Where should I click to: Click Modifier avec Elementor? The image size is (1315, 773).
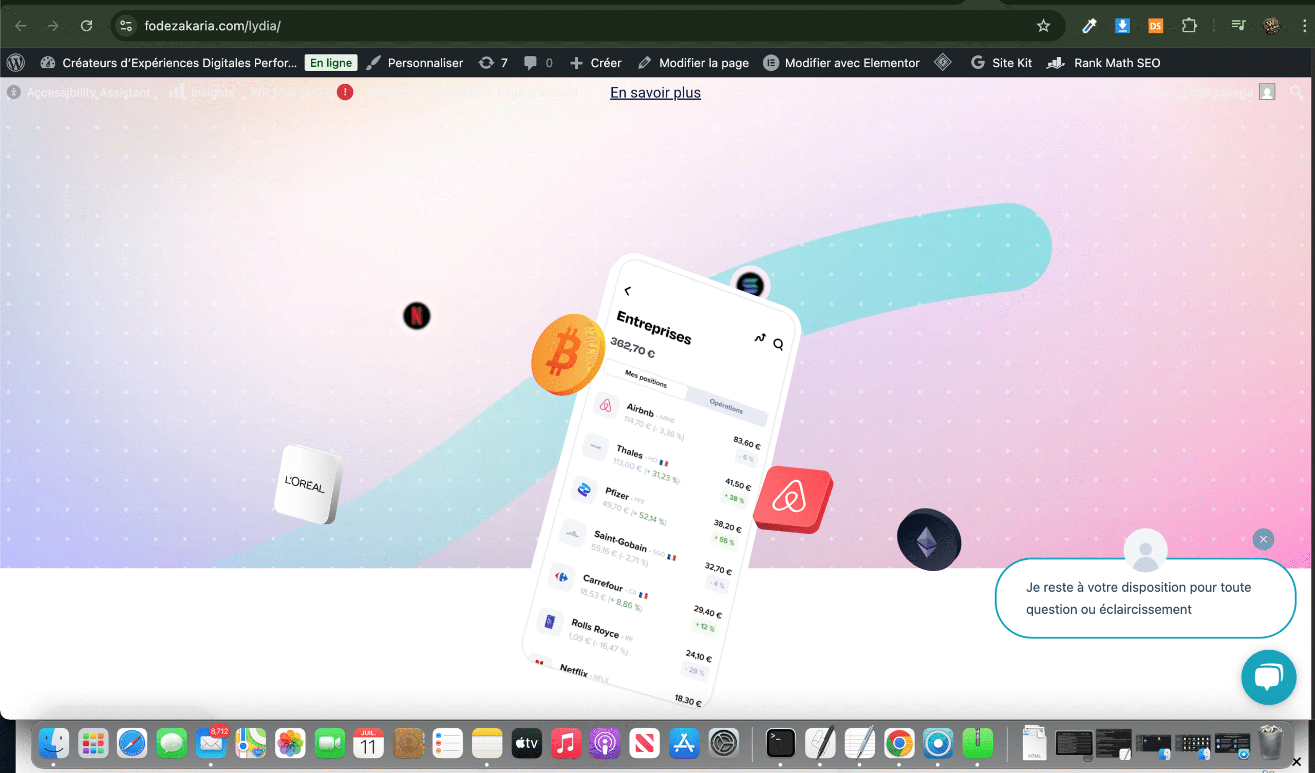tap(841, 63)
